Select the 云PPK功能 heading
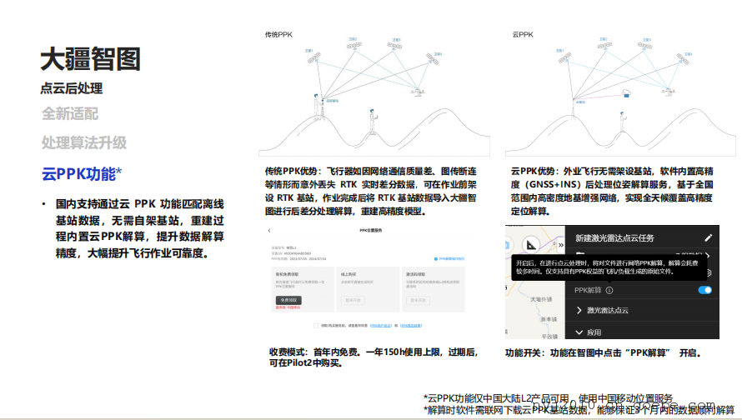The height and width of the screenshot is (420, 742). [x=83, y=173]
